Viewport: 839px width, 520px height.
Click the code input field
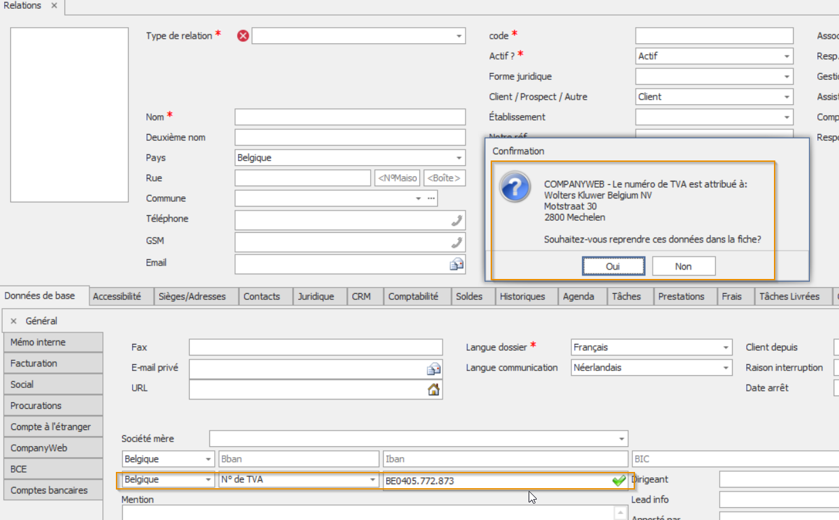tap(714, 36)
